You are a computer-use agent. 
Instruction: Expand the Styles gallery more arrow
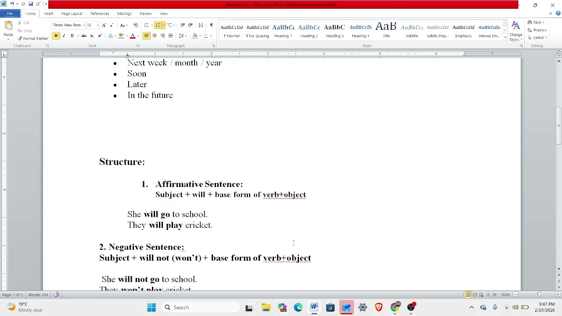tap(505, 39)
